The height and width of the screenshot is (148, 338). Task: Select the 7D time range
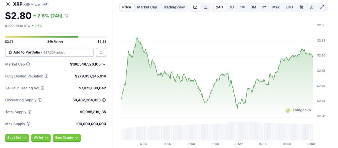tap(231, 7)
